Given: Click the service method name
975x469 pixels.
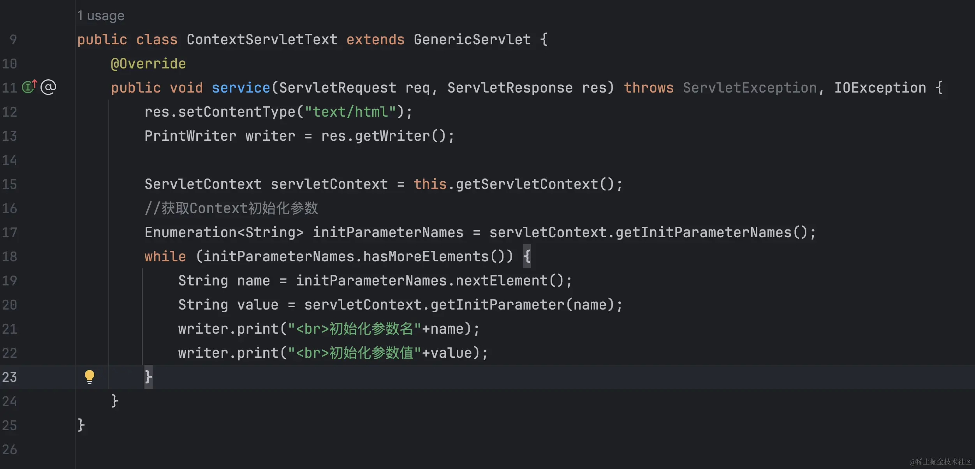Looking at the screenshot, I should coord(241,88).
